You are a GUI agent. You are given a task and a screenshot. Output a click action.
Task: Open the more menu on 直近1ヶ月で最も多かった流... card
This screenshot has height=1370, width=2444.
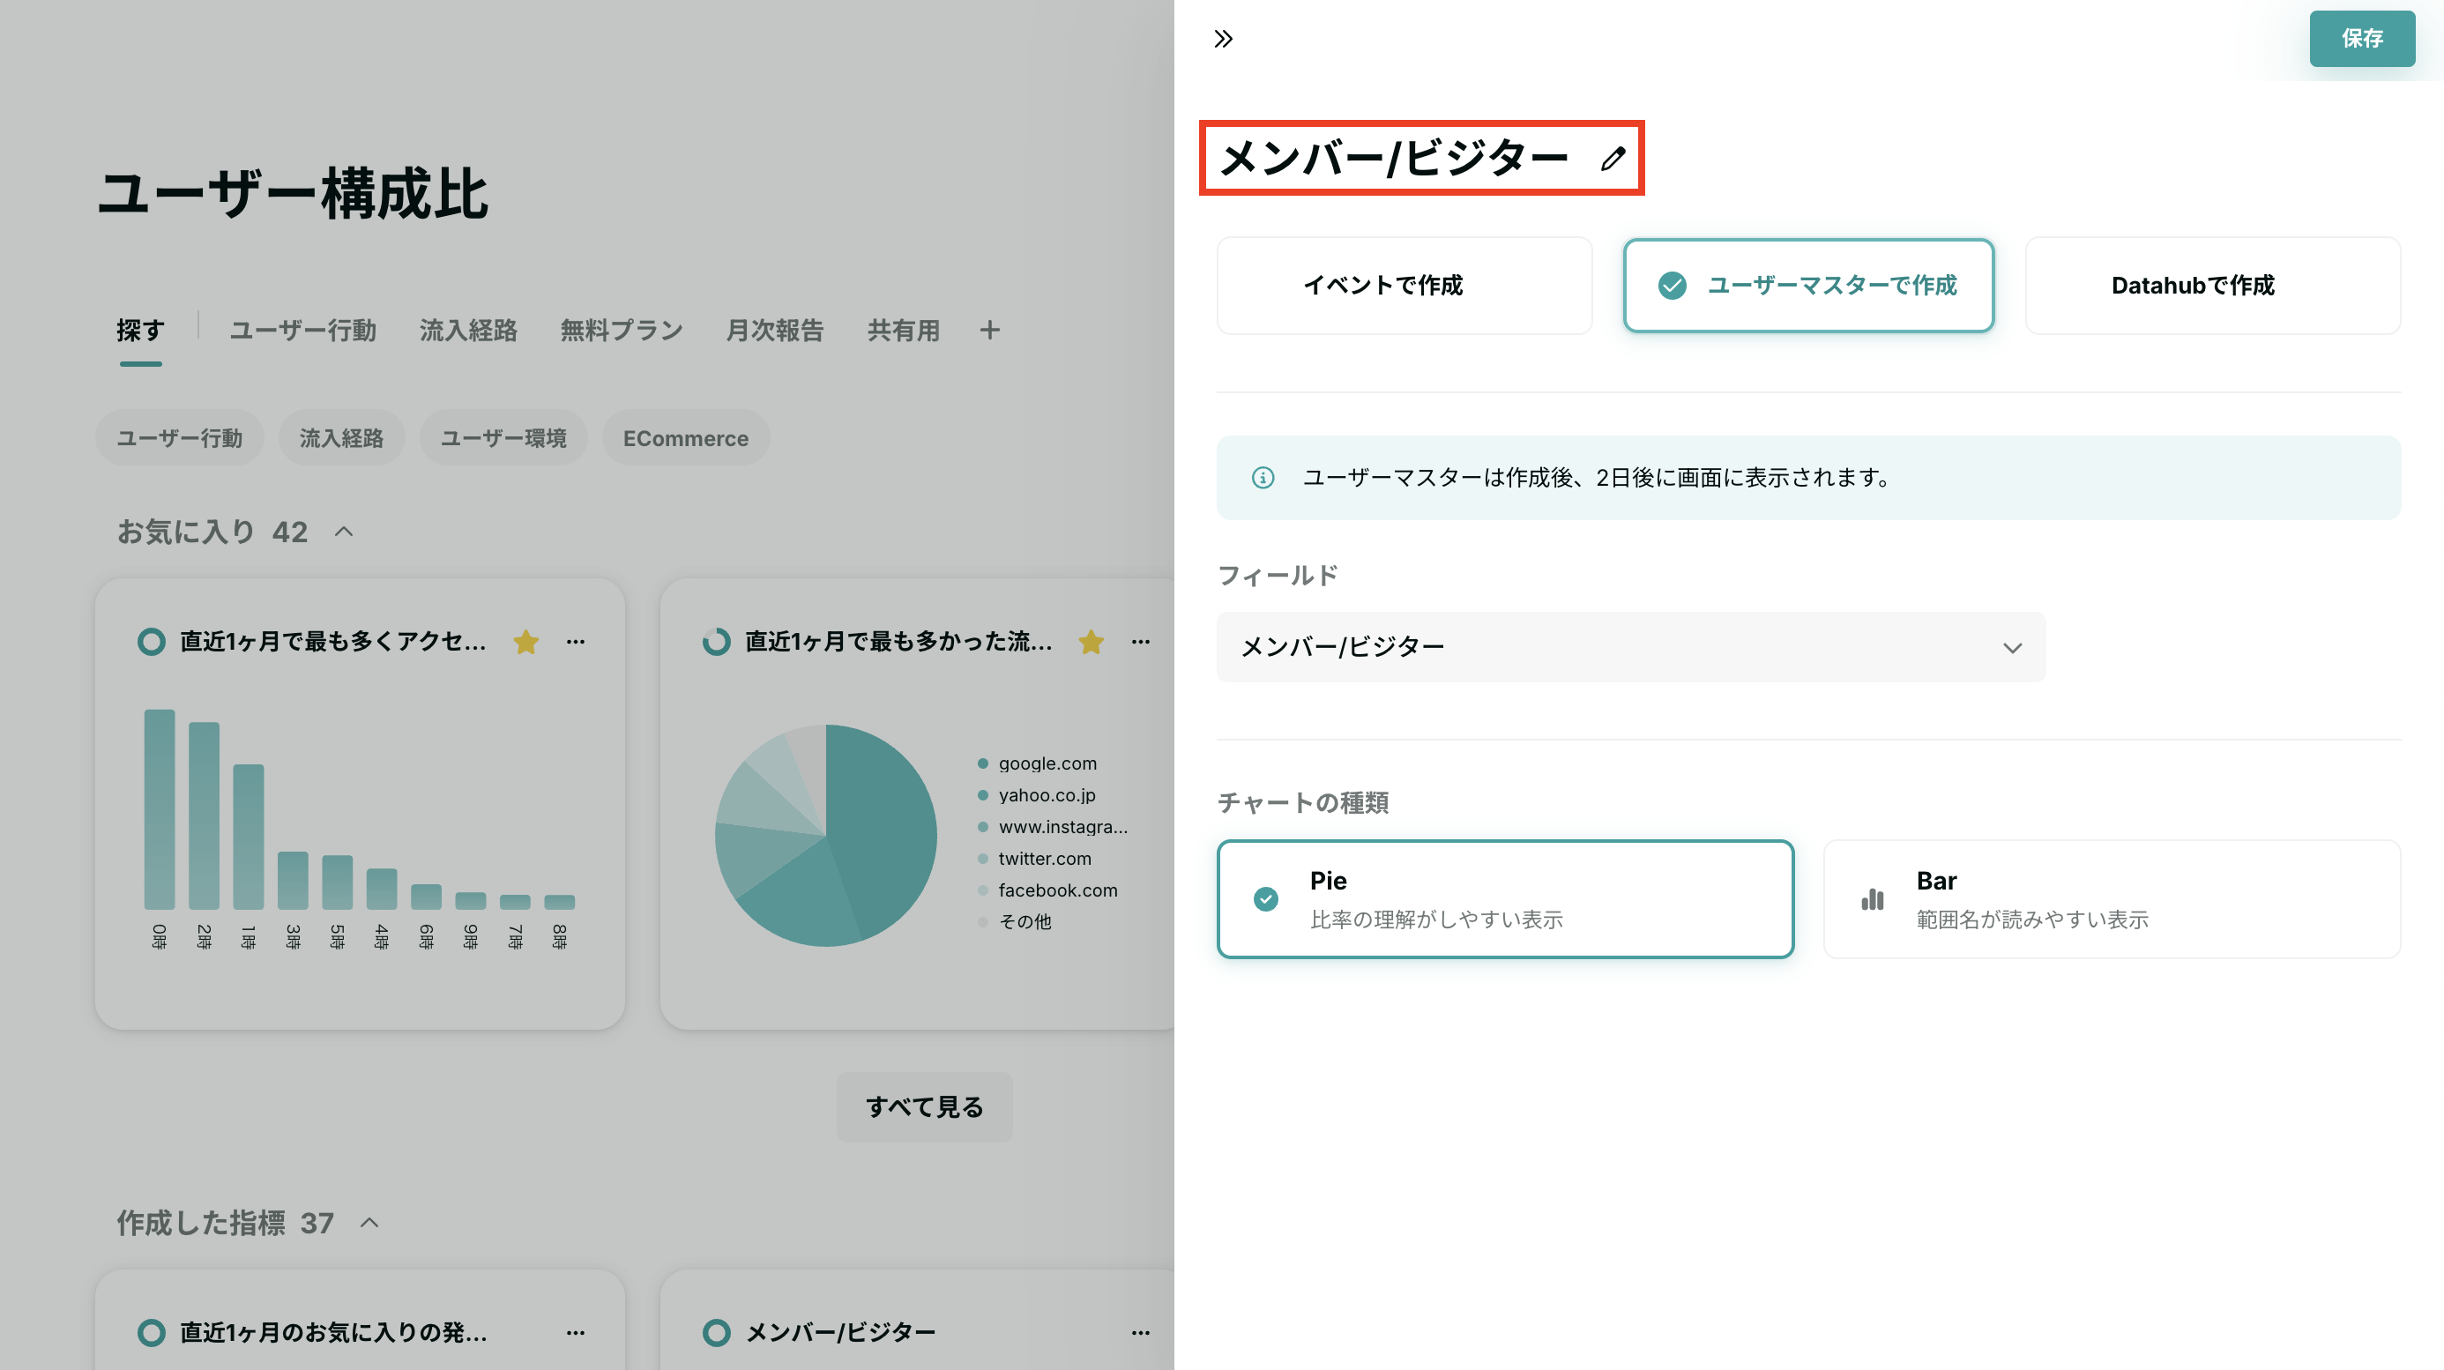point(1140,643)
